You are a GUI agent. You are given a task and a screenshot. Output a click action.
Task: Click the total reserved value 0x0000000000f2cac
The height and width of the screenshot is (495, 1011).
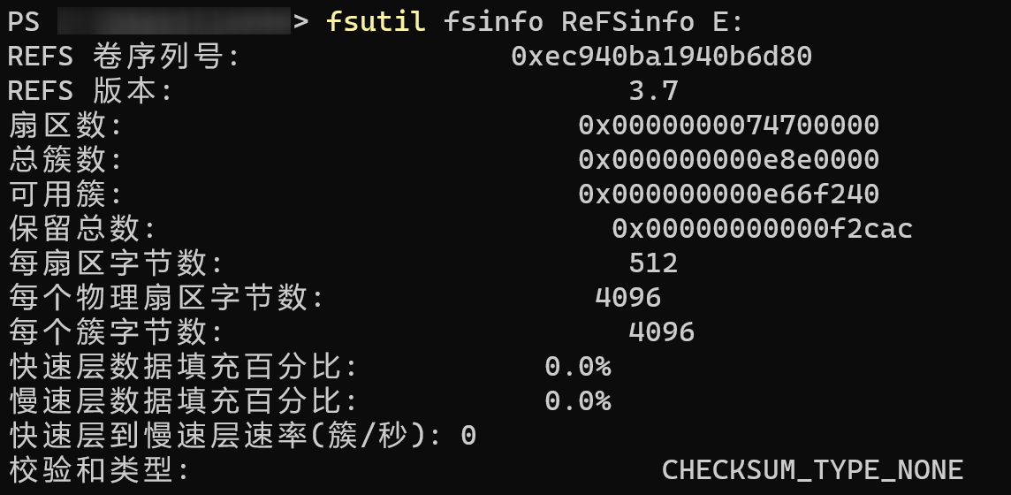[762, 228]
